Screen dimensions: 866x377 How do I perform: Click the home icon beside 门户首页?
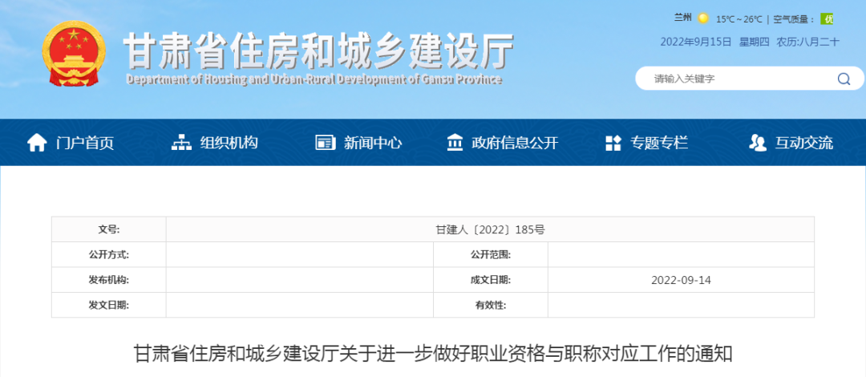point(36,143)
